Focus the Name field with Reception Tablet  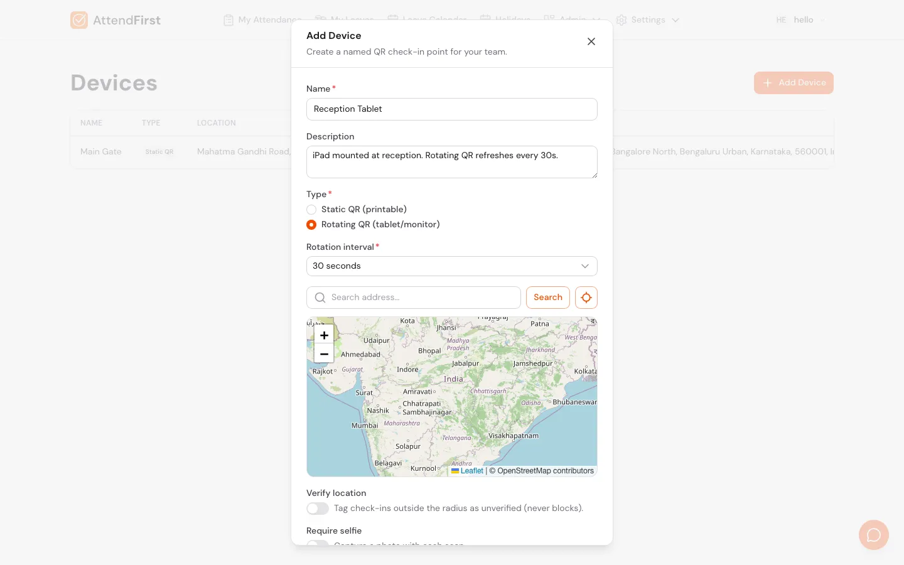click(451, 109)
